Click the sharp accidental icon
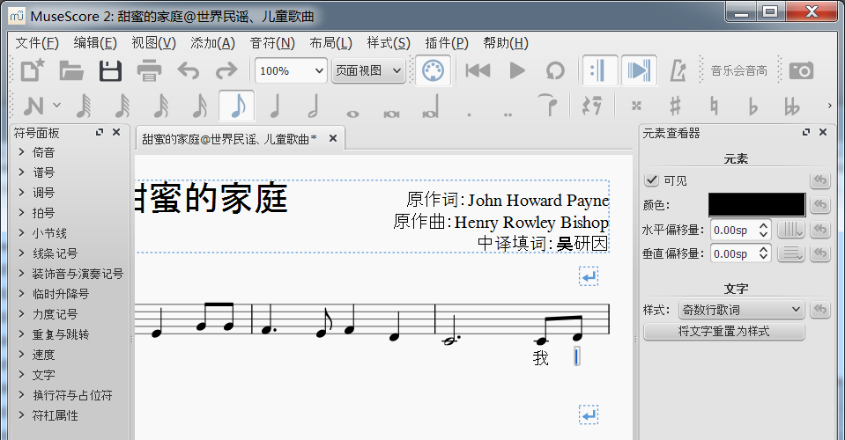 675,106
